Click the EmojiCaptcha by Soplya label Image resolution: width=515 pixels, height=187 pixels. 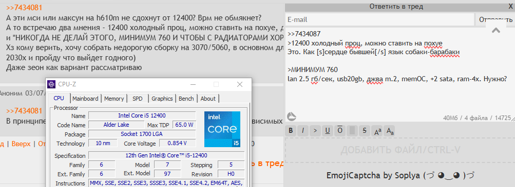click(x=400, y=175)
